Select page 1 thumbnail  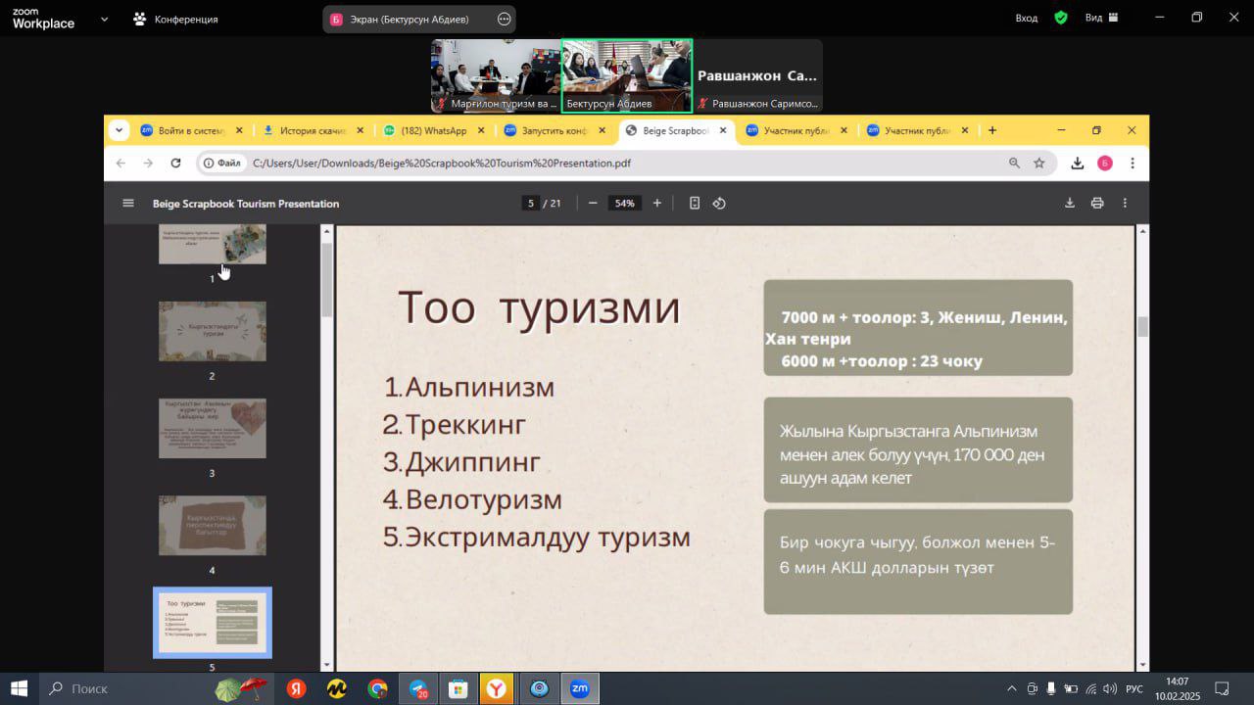click(x=213, y=244)
